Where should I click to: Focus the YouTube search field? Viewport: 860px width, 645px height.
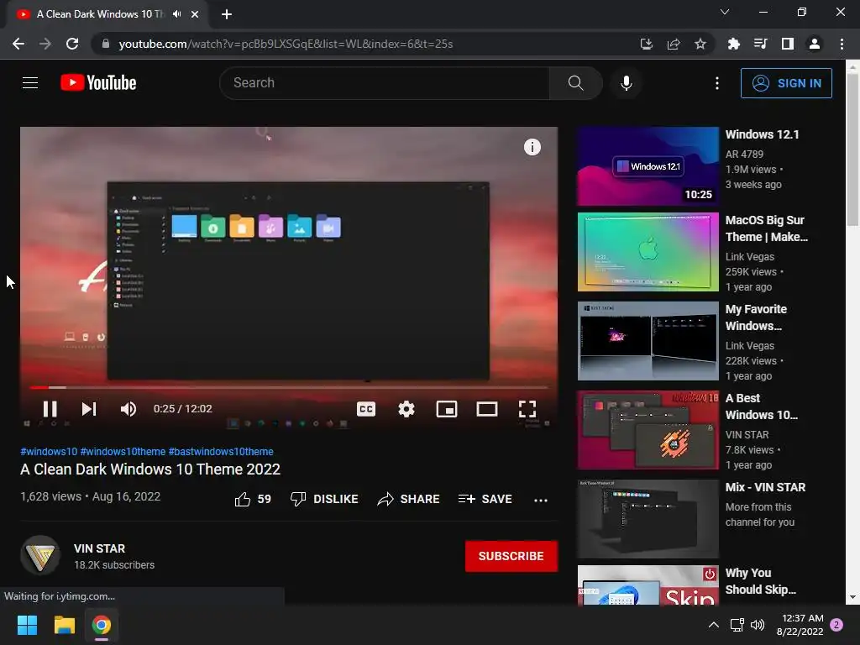point(385,83)
